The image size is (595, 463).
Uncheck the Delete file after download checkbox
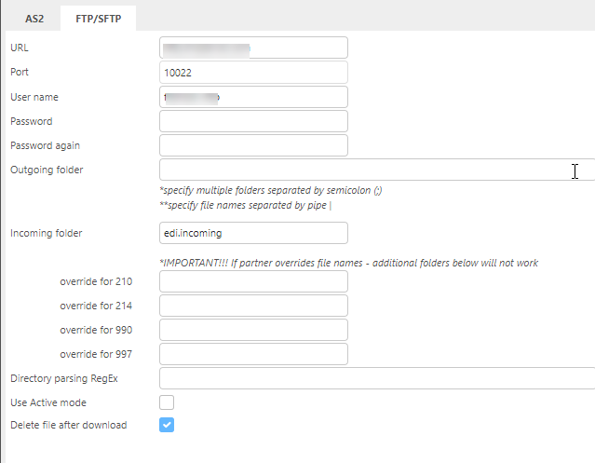point(167,425)
